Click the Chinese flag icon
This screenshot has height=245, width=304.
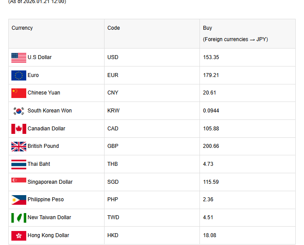pos(19,93)
